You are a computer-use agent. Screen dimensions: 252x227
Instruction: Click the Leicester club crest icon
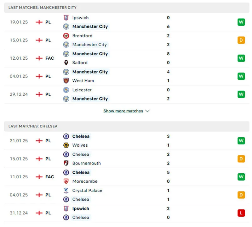(66, 90)
